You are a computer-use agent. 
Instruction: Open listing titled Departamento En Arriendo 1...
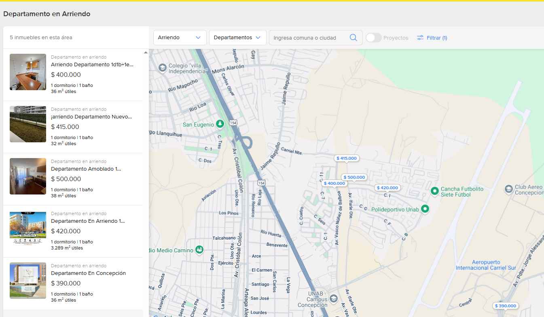[88, 221]
